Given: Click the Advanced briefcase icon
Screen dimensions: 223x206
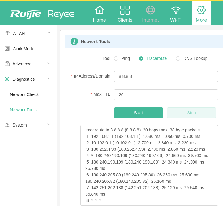Looking at the screenshot, I should tap(7, 64).
